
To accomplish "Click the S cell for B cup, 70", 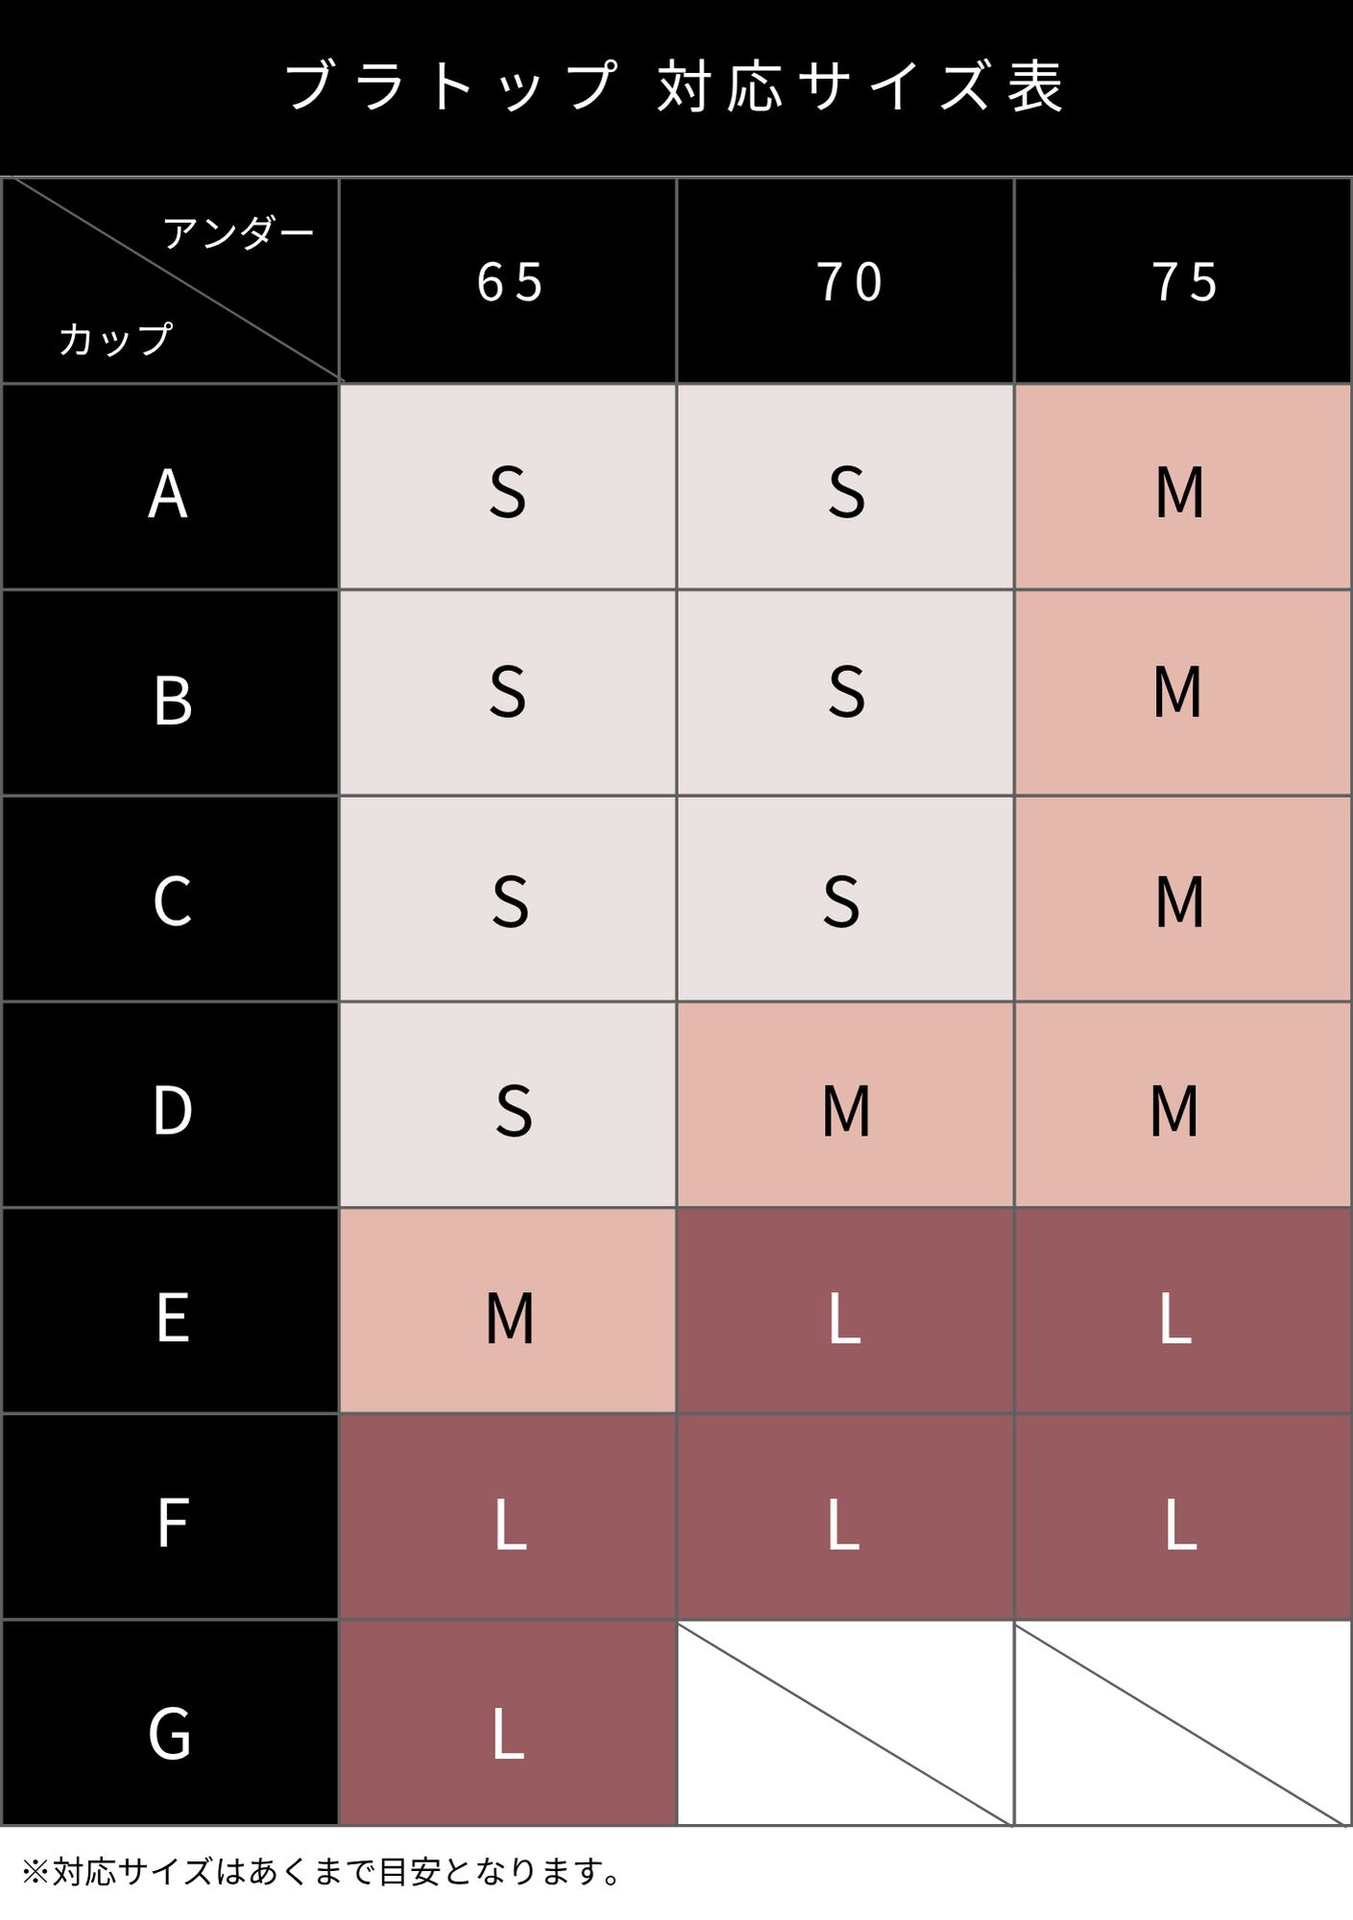I will pyautogui.click(x=846, y=691).
